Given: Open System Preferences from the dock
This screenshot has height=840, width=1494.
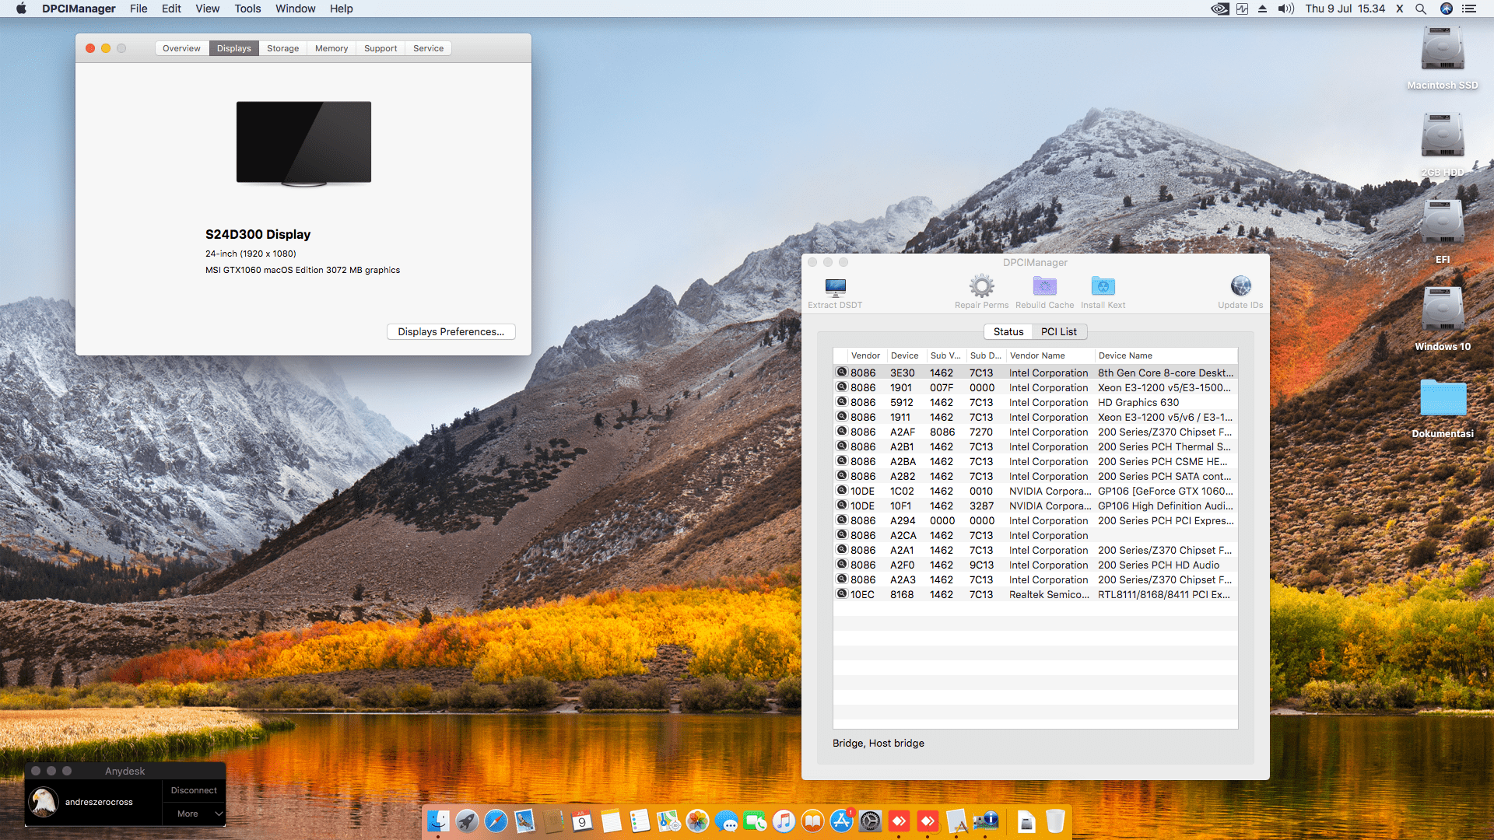Looking at the screenshot, I should click(x=870, y=821).
